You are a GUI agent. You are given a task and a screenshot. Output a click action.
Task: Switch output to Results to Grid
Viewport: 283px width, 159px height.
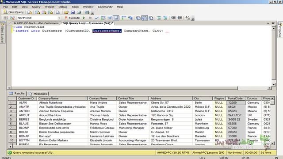click(x=145, y=18)
